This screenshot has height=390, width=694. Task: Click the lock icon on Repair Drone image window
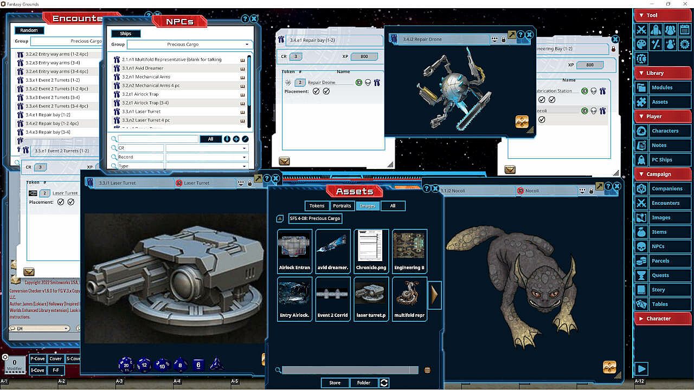pyautogui.click(x=503, y=40)
